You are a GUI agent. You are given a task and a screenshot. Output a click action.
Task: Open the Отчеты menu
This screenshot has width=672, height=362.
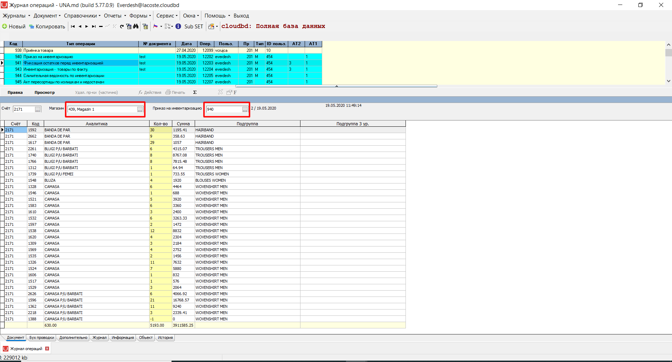pos(115,16)
